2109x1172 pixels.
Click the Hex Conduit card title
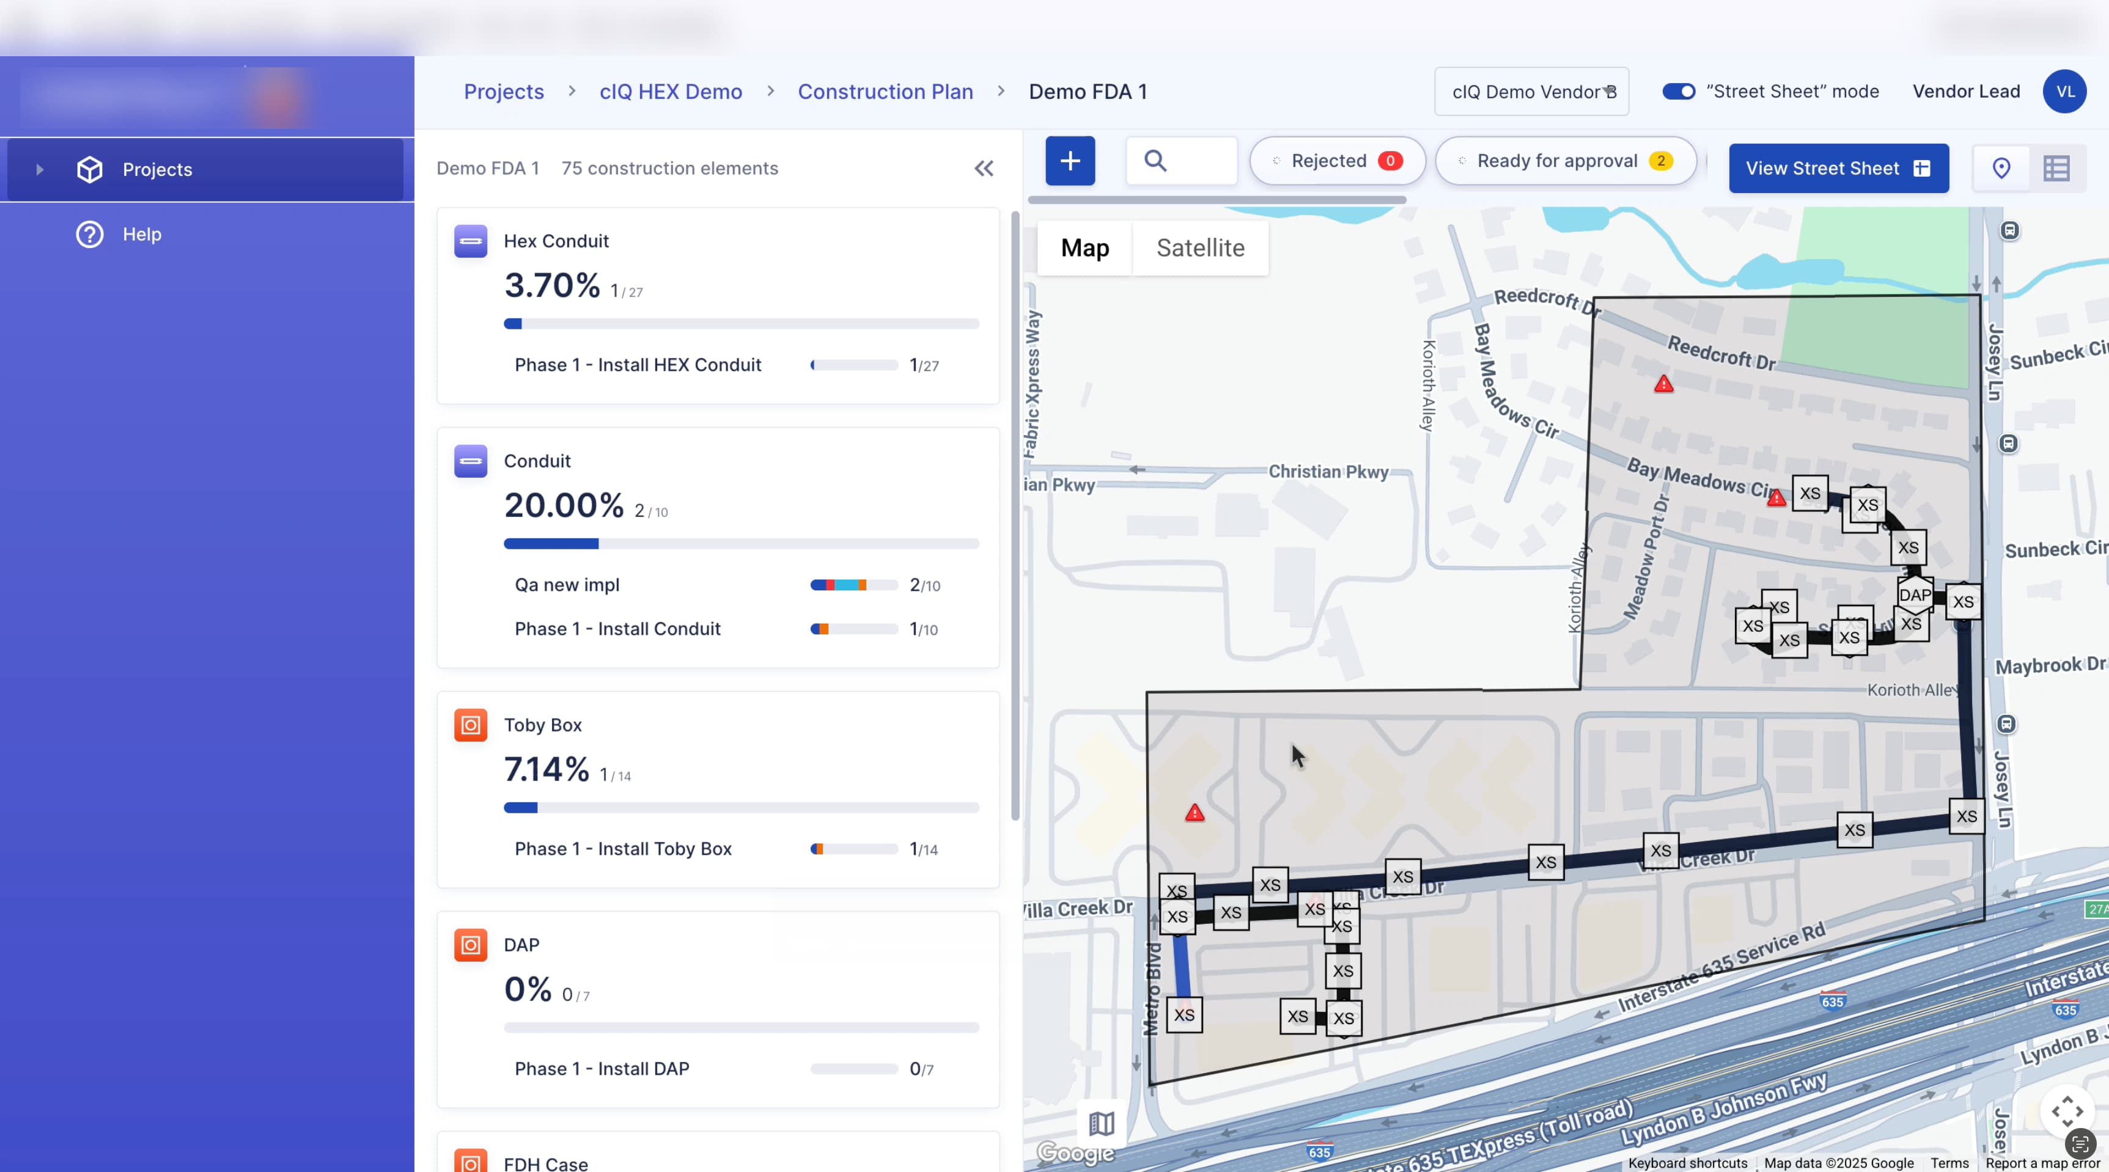point(556,241)
